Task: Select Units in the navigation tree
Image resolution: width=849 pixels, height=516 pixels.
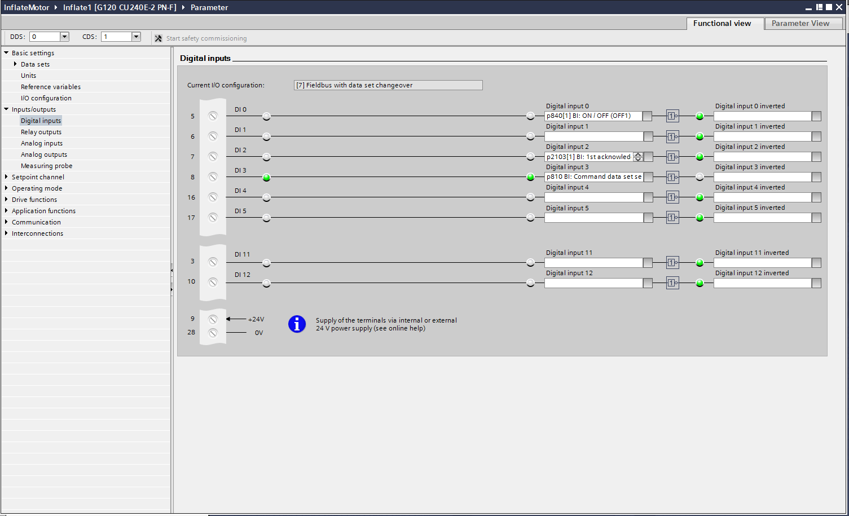Action: pyautogui.click(x=28, y=76)
